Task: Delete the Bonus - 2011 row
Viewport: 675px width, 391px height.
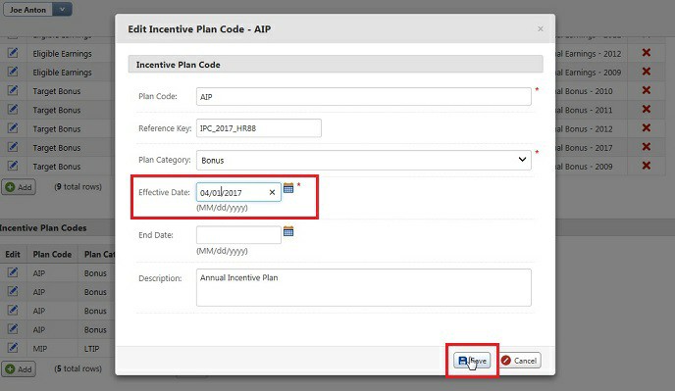Action: [x=647, y=109]
